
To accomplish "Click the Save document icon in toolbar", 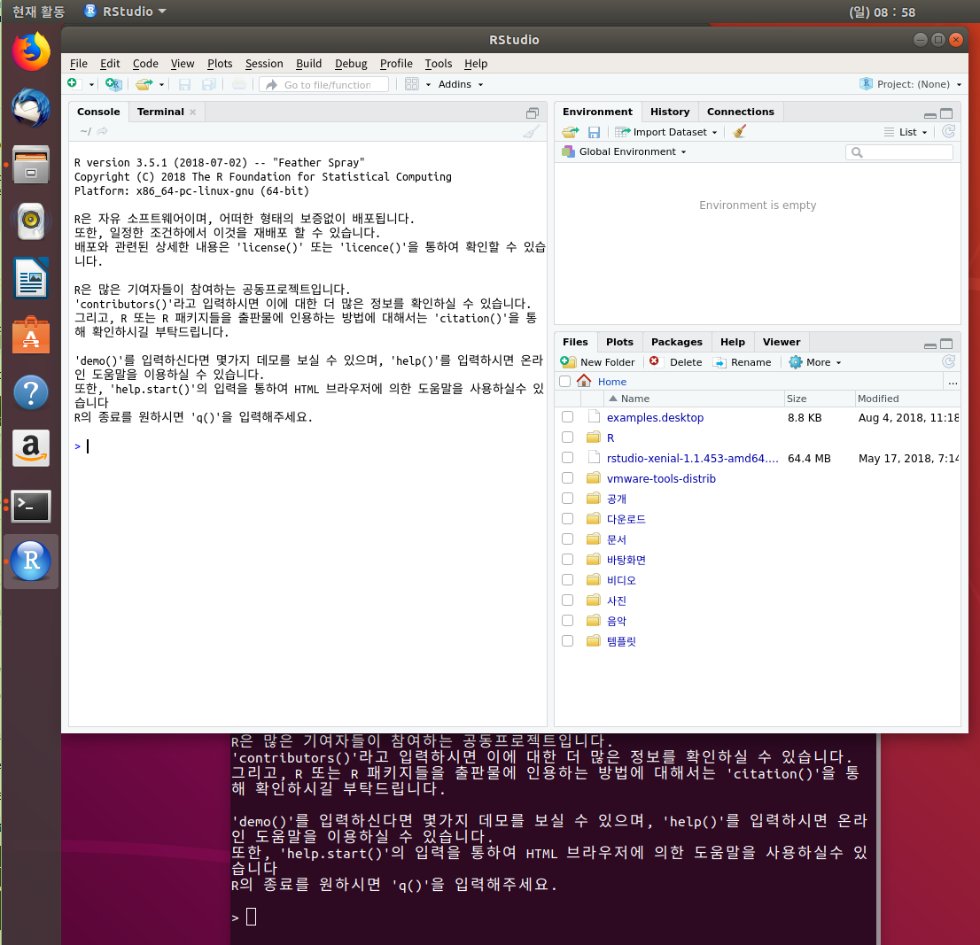I will point(184,83).
